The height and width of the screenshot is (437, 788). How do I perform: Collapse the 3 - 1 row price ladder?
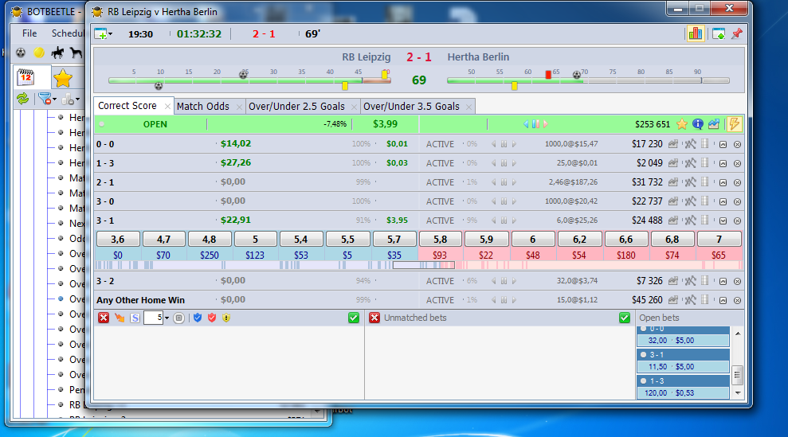tap(723, 220)
